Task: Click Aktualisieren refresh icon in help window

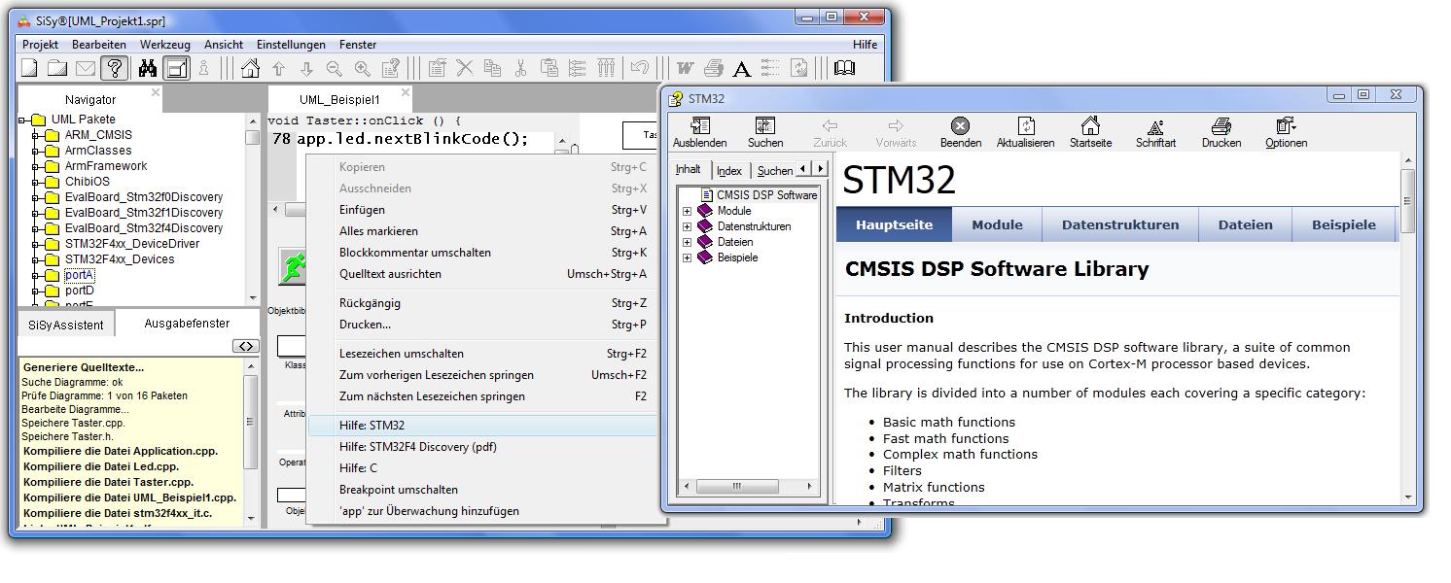Action: [x=1025, y=133]
